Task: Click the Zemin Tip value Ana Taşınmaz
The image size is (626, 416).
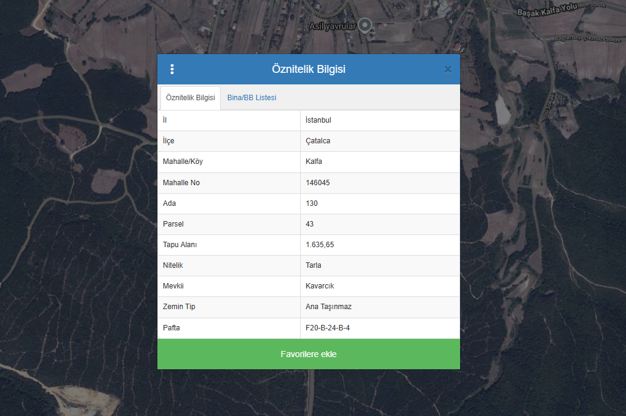Action: click(x=328, y=307)
